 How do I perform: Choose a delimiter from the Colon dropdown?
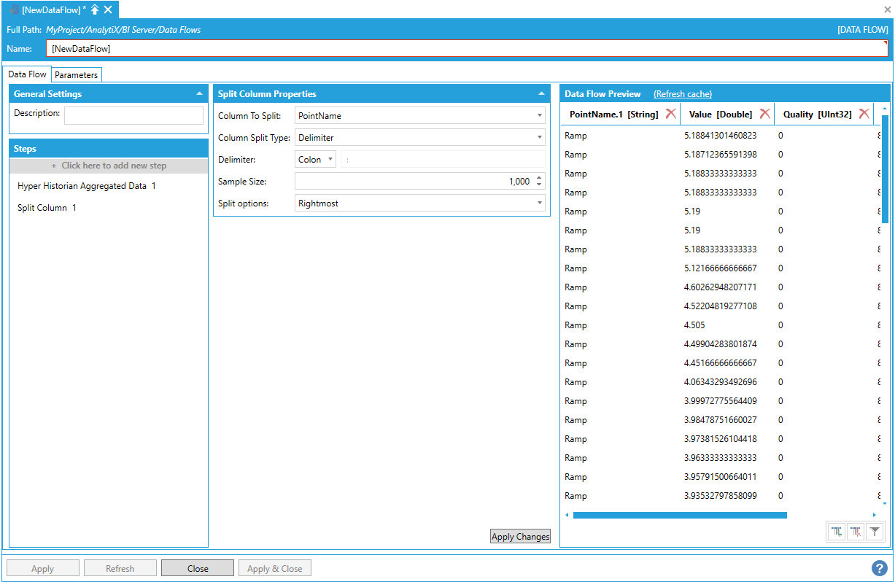pyautogui.click(x=316, y=160)
